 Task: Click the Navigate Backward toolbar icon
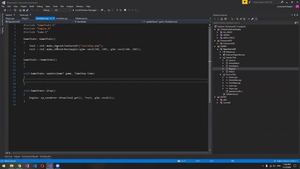click(5, 10)
